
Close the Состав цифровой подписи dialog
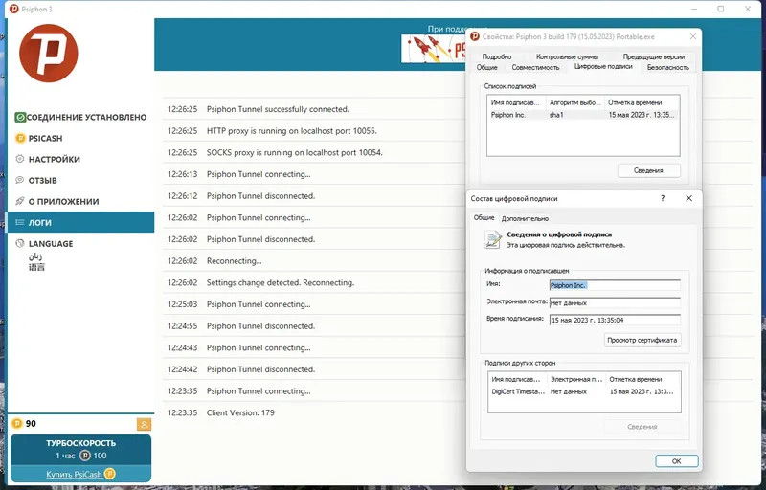pyautogui.click(x=688, y=198)
